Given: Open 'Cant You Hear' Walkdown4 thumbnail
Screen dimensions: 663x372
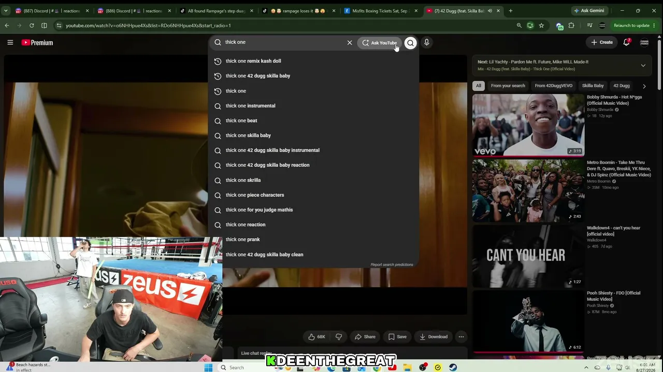Looking at the screenshot, I should tap(528, 256).
